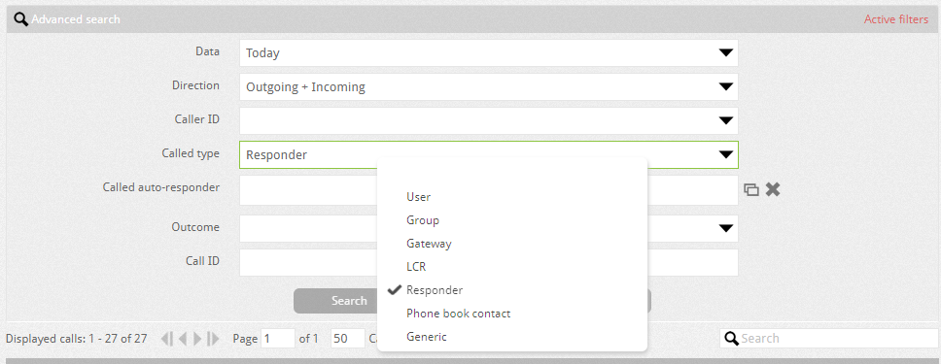Expand the Caller ID dropdown
Screen dimensions: 941x364
click(489, 120)
